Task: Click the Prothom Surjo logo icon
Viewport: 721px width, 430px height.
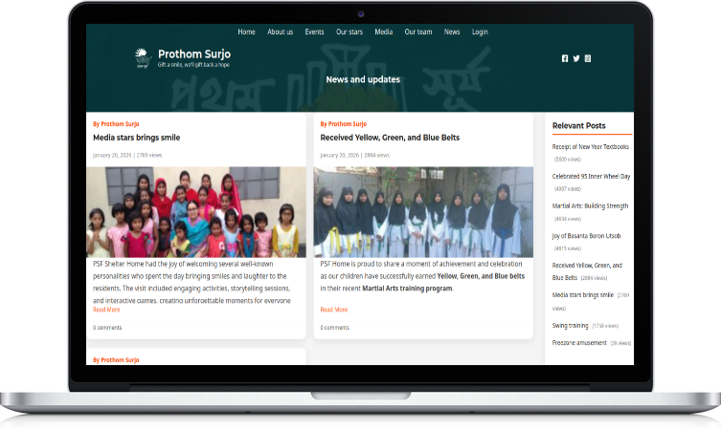Action: click(142, 57)
